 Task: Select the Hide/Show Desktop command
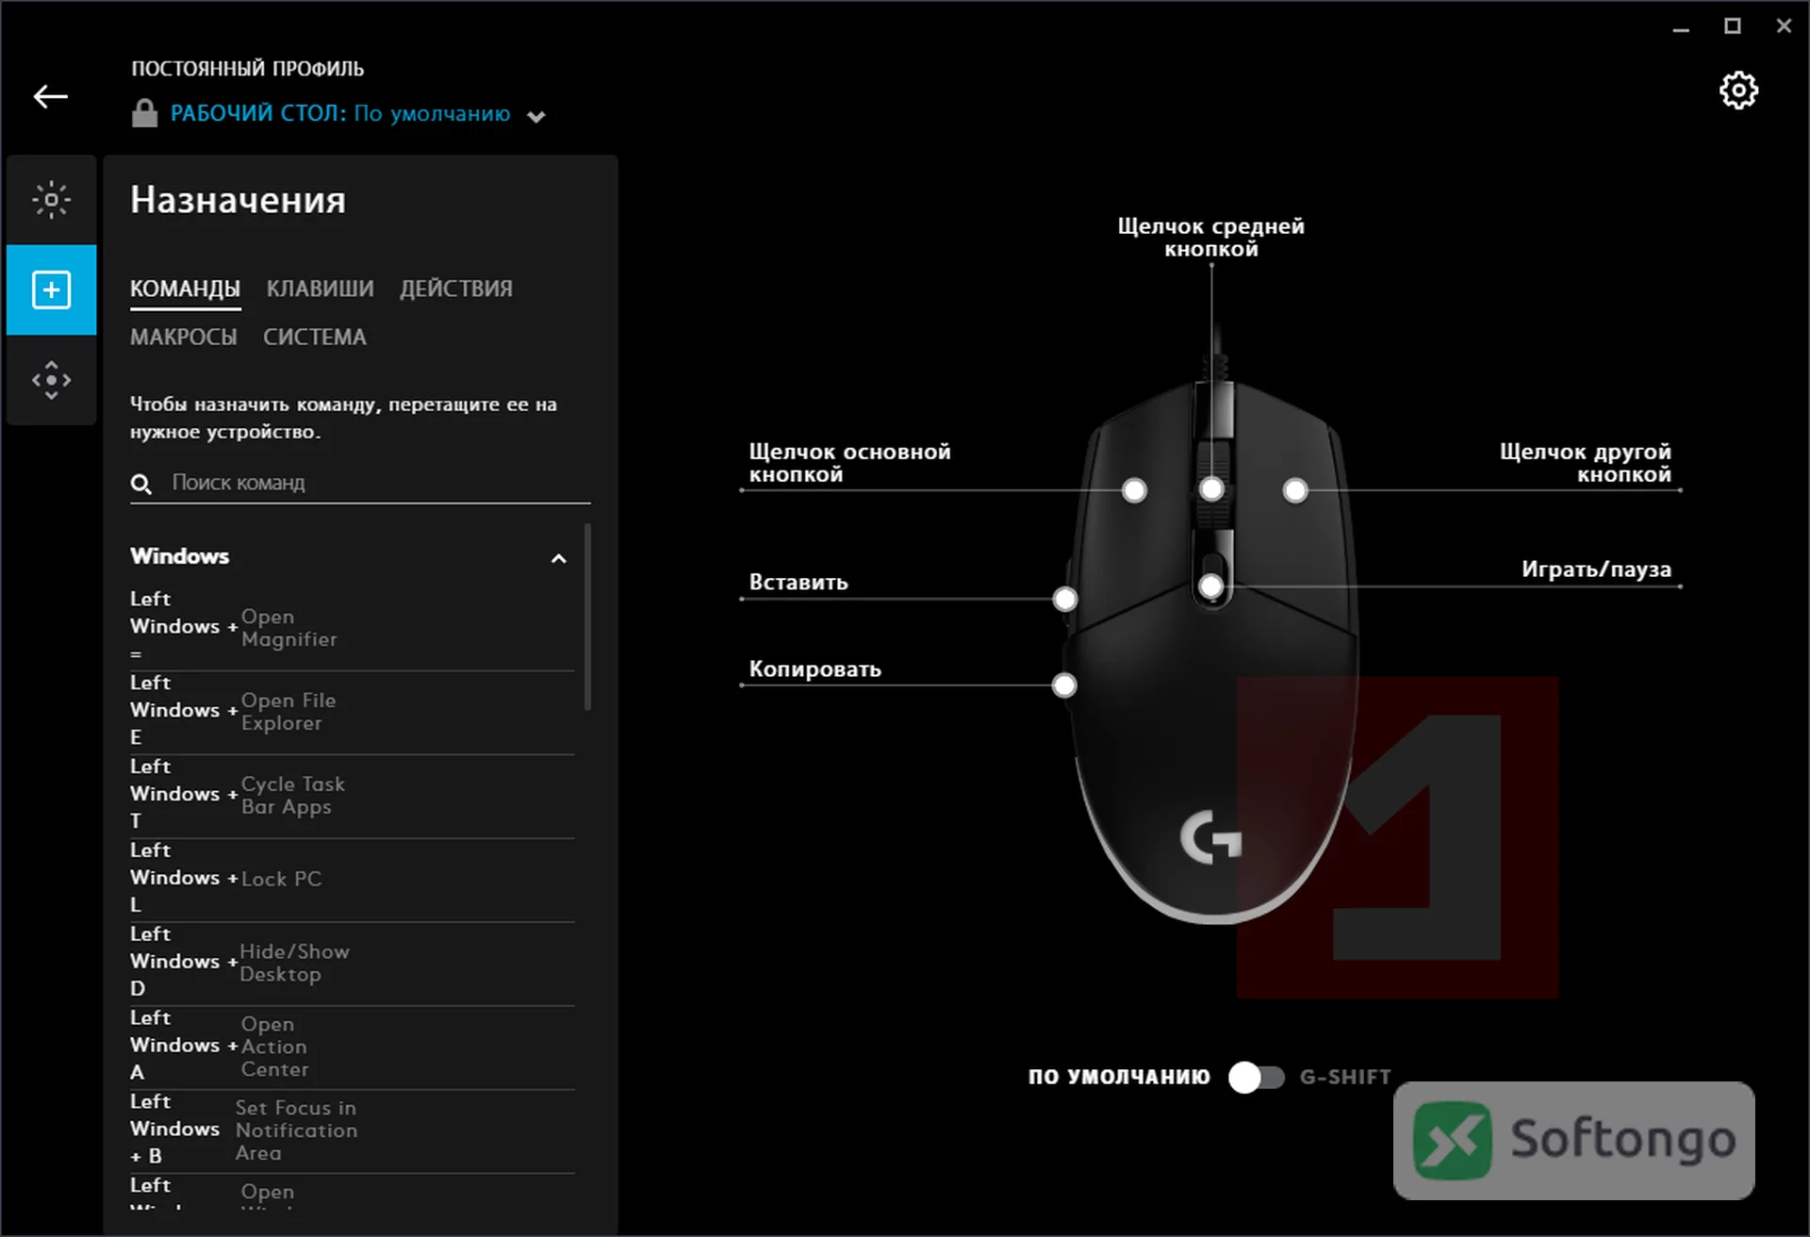click(353, 964)
